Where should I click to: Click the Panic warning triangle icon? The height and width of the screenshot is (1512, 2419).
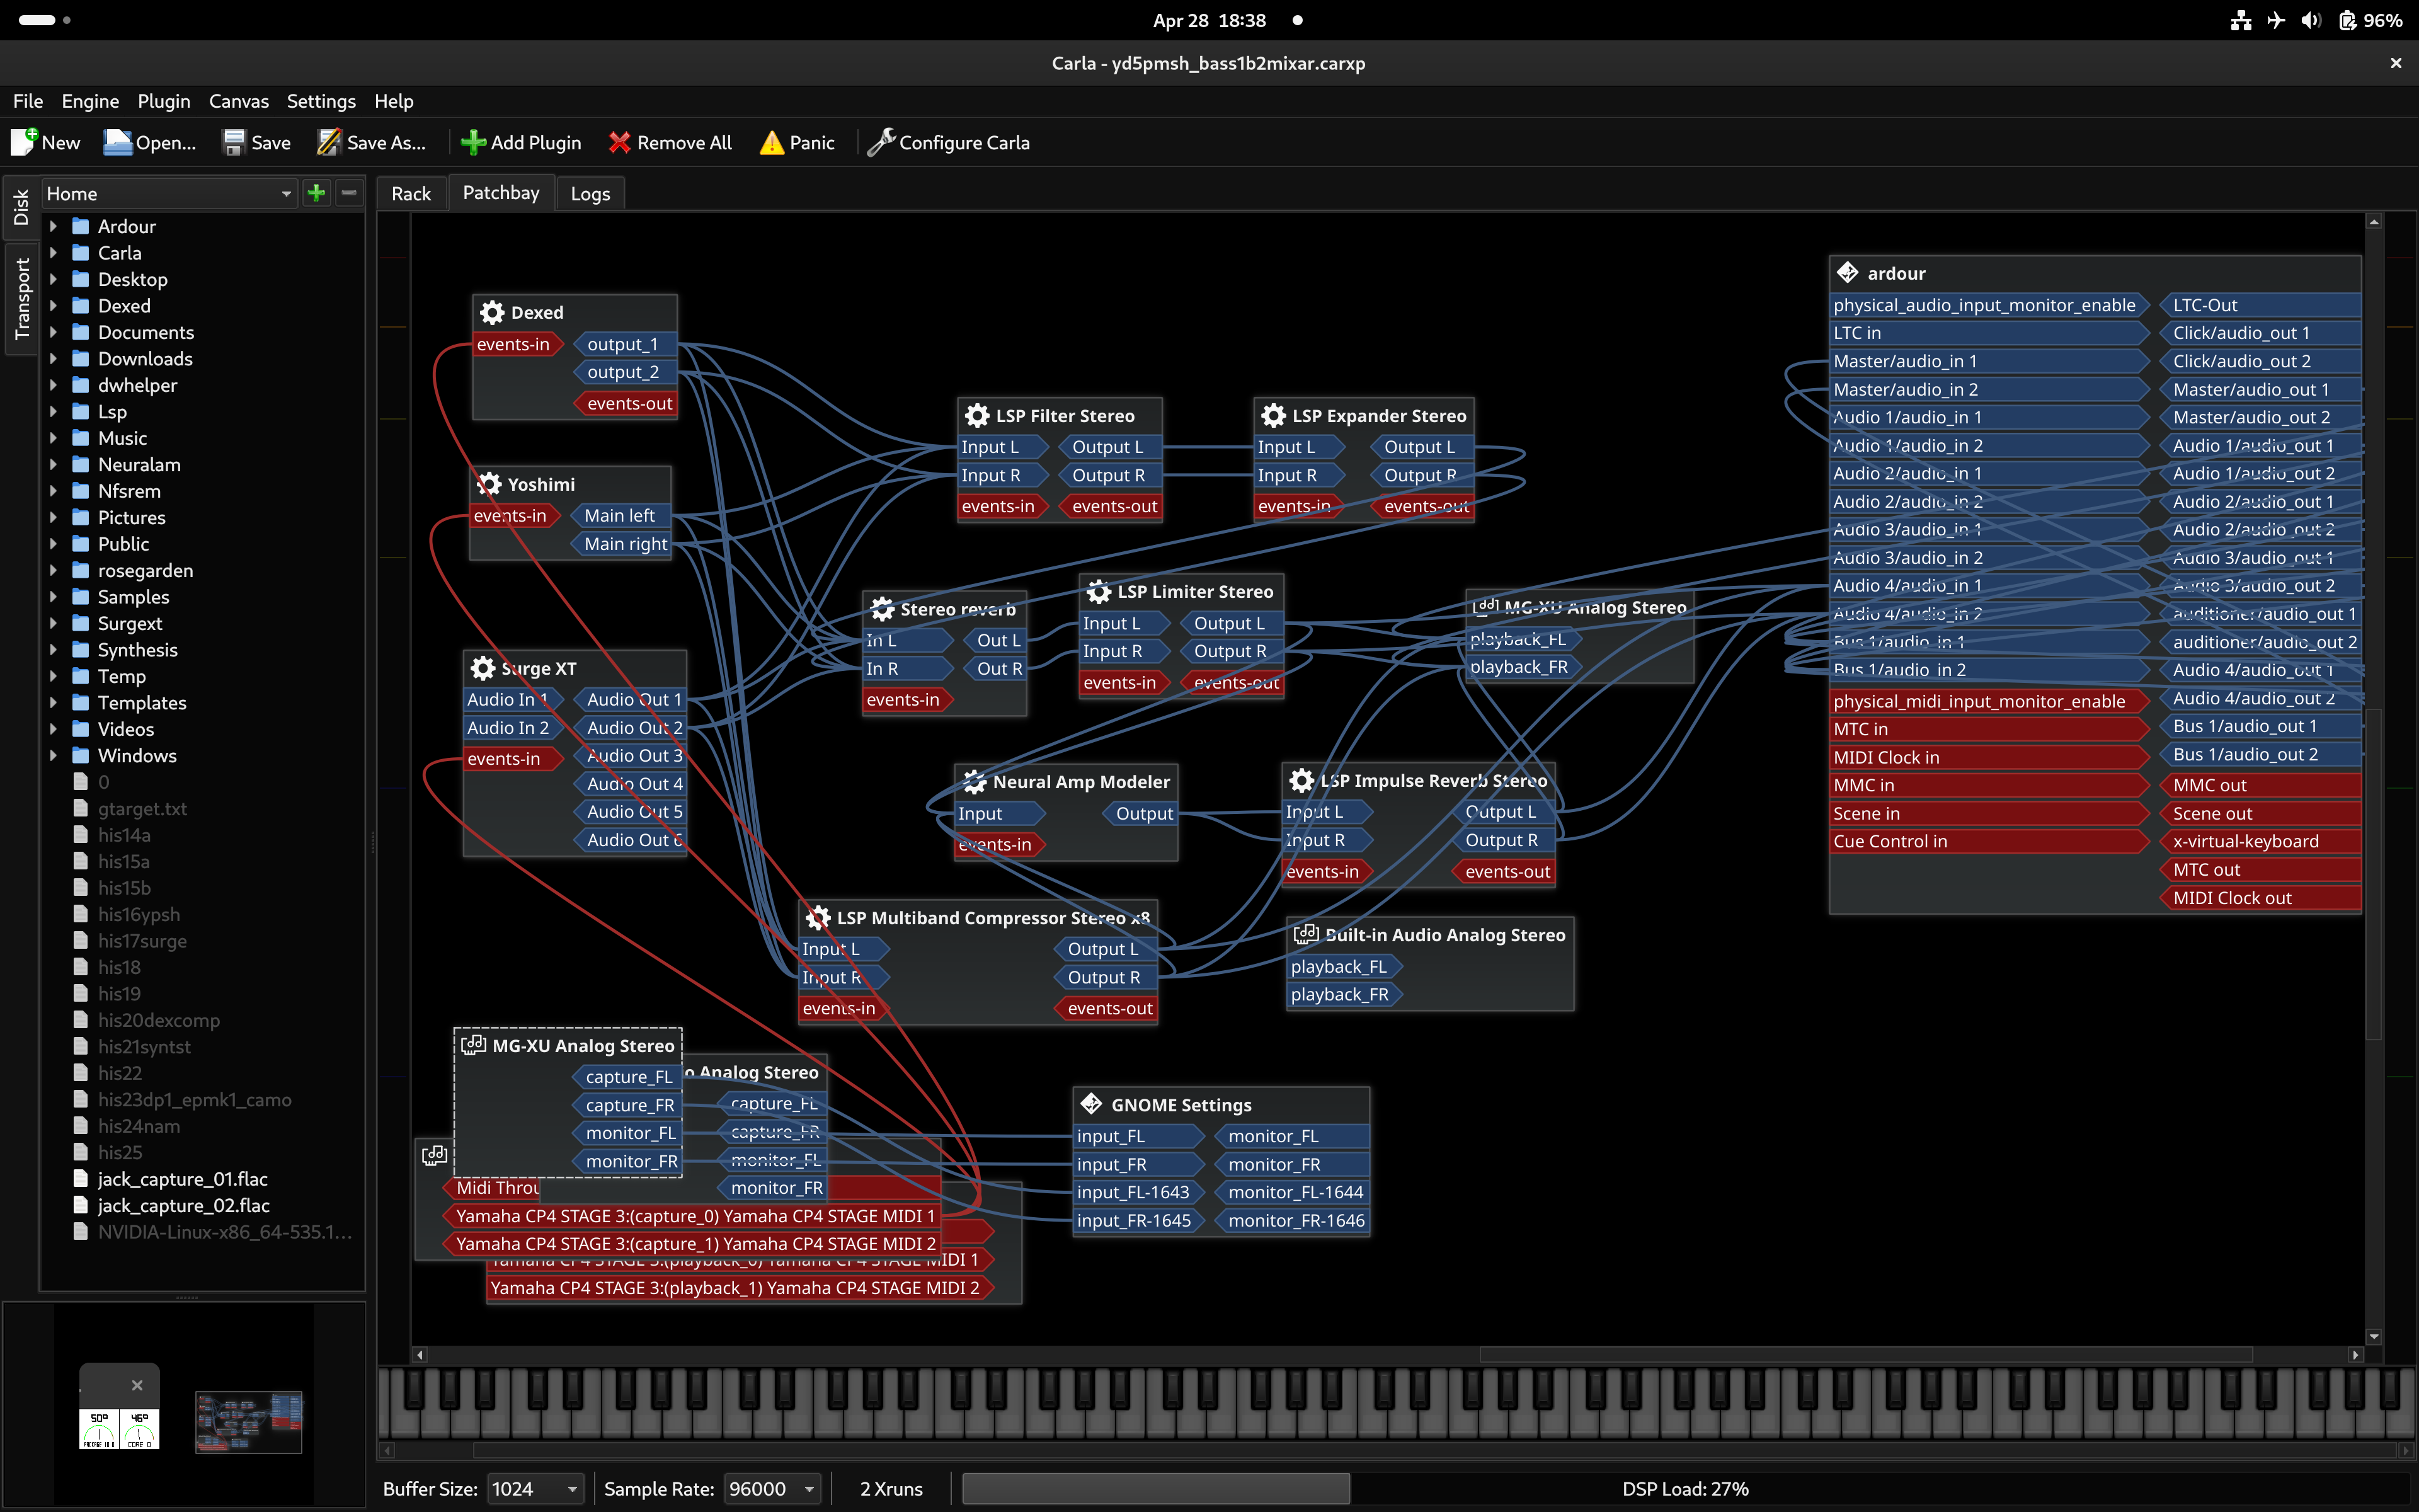[x=770, y=142]
